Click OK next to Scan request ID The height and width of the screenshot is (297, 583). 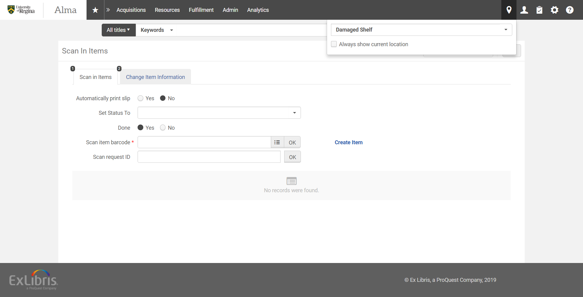pos(292,157)
